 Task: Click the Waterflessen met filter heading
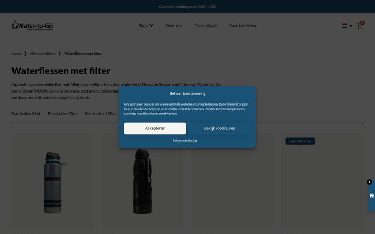point(61,71)
